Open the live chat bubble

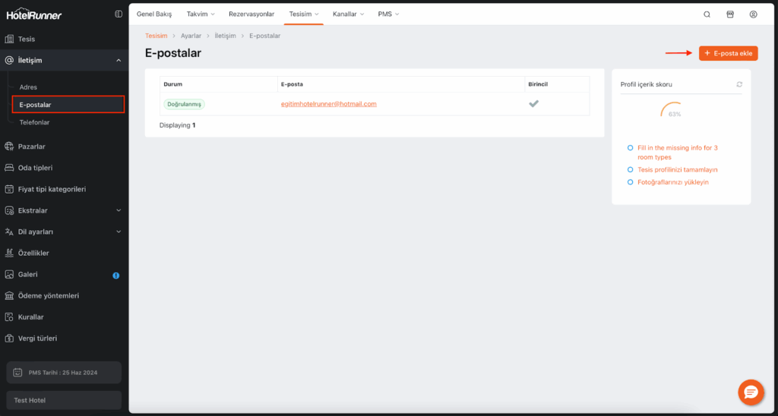pyautogui.click(x=751, y=392)
